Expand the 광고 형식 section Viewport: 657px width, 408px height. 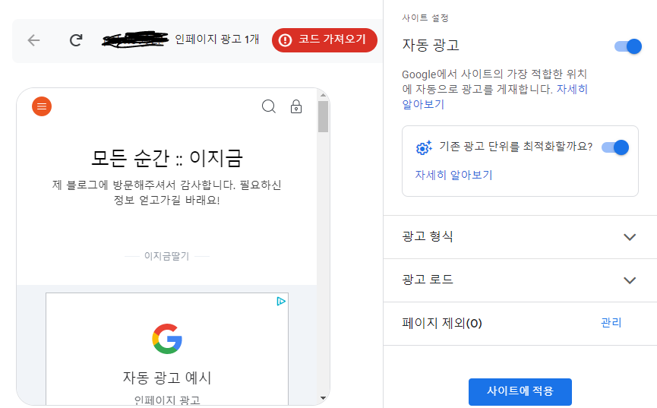tap(520, 237)
